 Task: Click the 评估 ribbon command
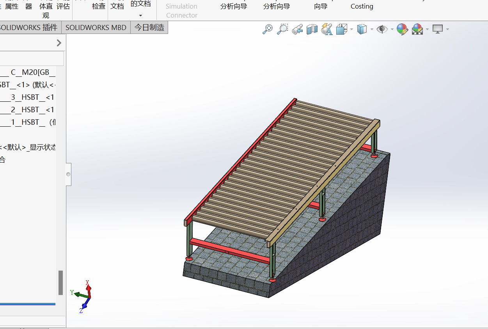[x=63, y=6]
